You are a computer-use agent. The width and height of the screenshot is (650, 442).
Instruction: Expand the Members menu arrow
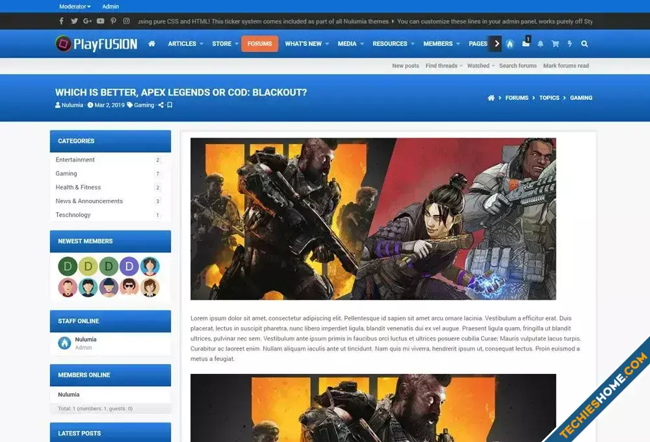coord(458,43)
